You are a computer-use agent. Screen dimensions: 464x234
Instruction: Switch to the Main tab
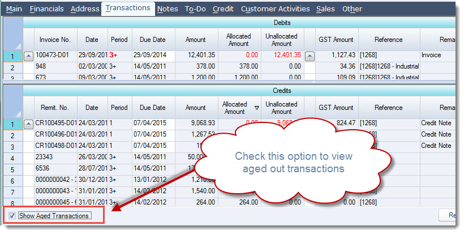14,9
